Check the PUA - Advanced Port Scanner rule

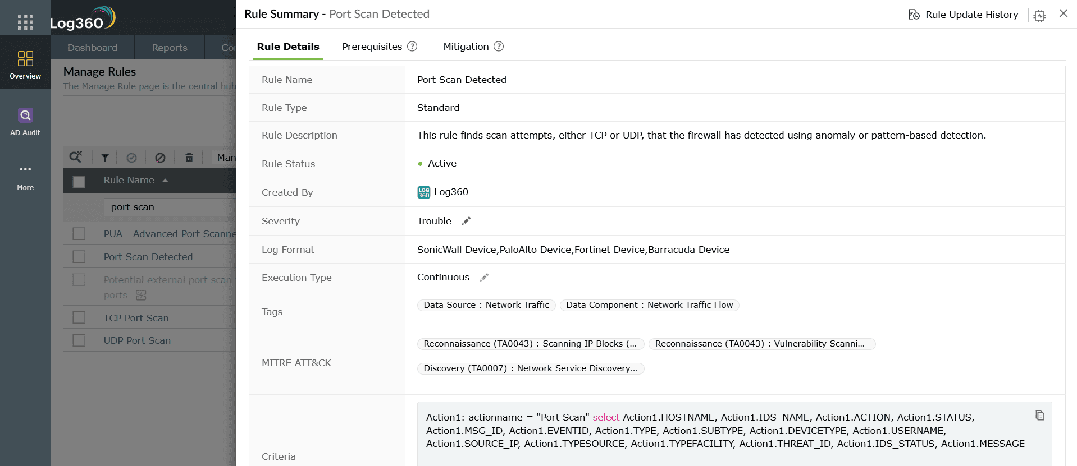(x=79, y=234)
